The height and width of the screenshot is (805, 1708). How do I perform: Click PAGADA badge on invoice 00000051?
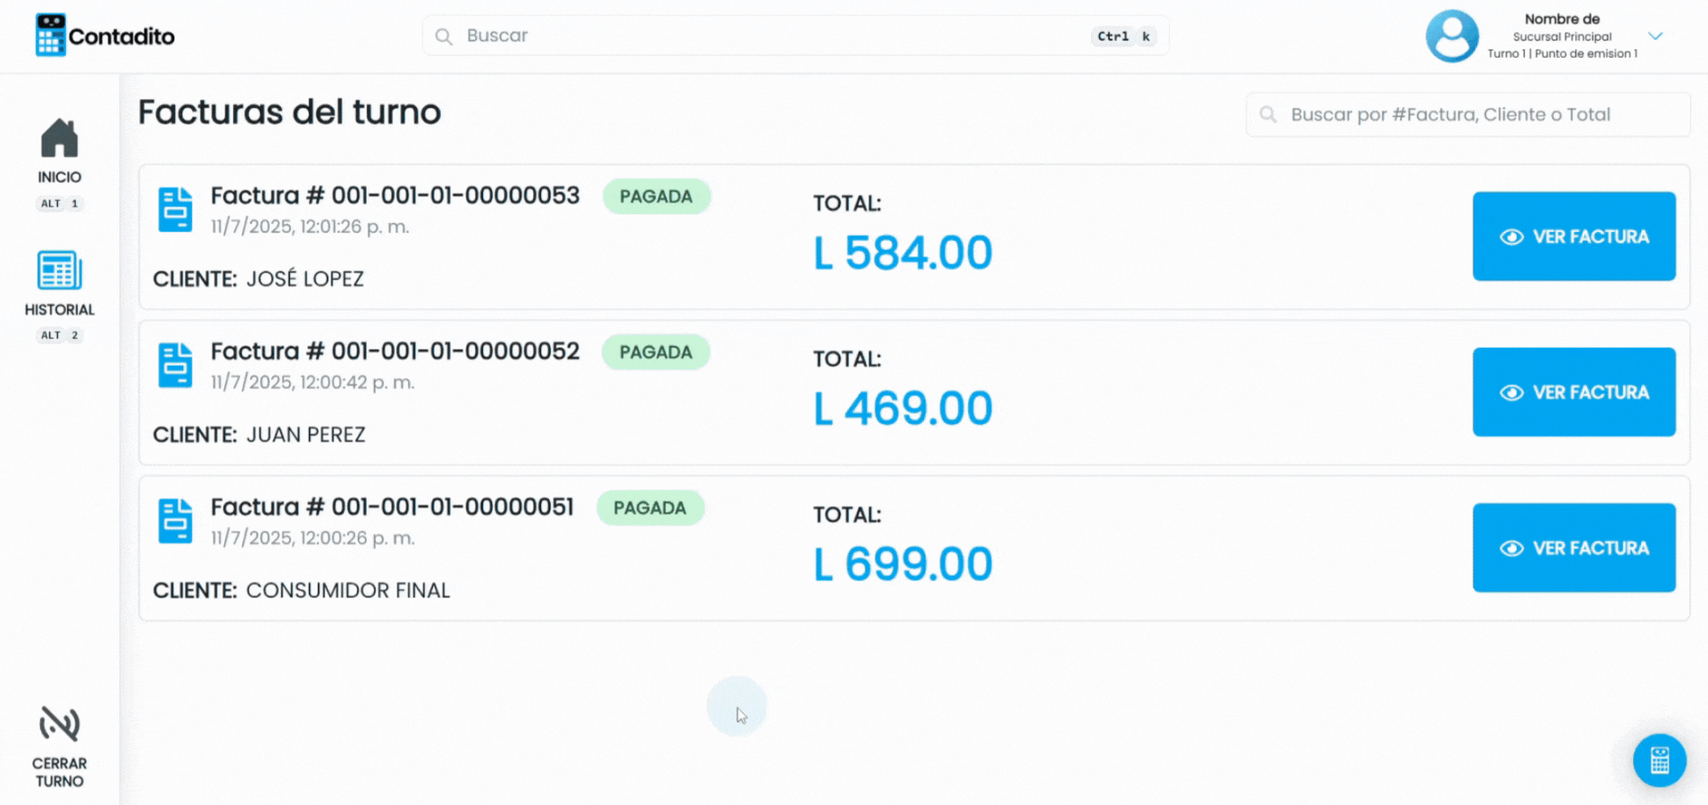(650, 508)
